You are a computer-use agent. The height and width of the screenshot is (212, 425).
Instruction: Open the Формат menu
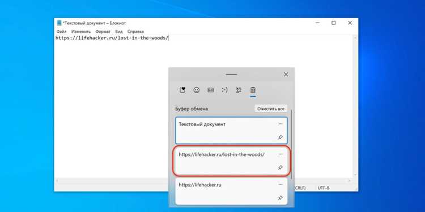click(x=103, y=32)
